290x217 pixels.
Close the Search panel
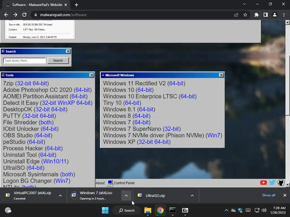point(68,51)
